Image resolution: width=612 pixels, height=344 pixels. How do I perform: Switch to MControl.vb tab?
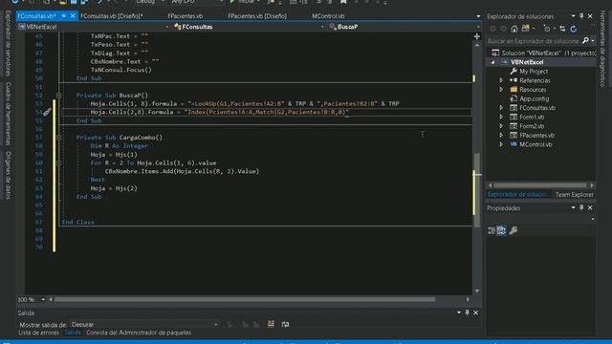pos(328,16)
